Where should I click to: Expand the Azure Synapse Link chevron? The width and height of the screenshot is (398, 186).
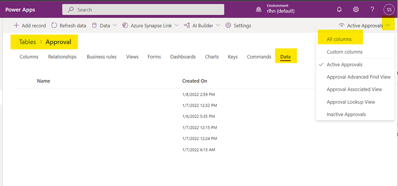click(177, 25)
